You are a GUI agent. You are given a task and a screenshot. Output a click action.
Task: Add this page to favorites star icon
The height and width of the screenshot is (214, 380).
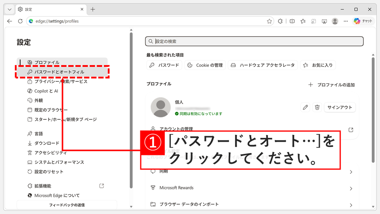tap(269, 21)
